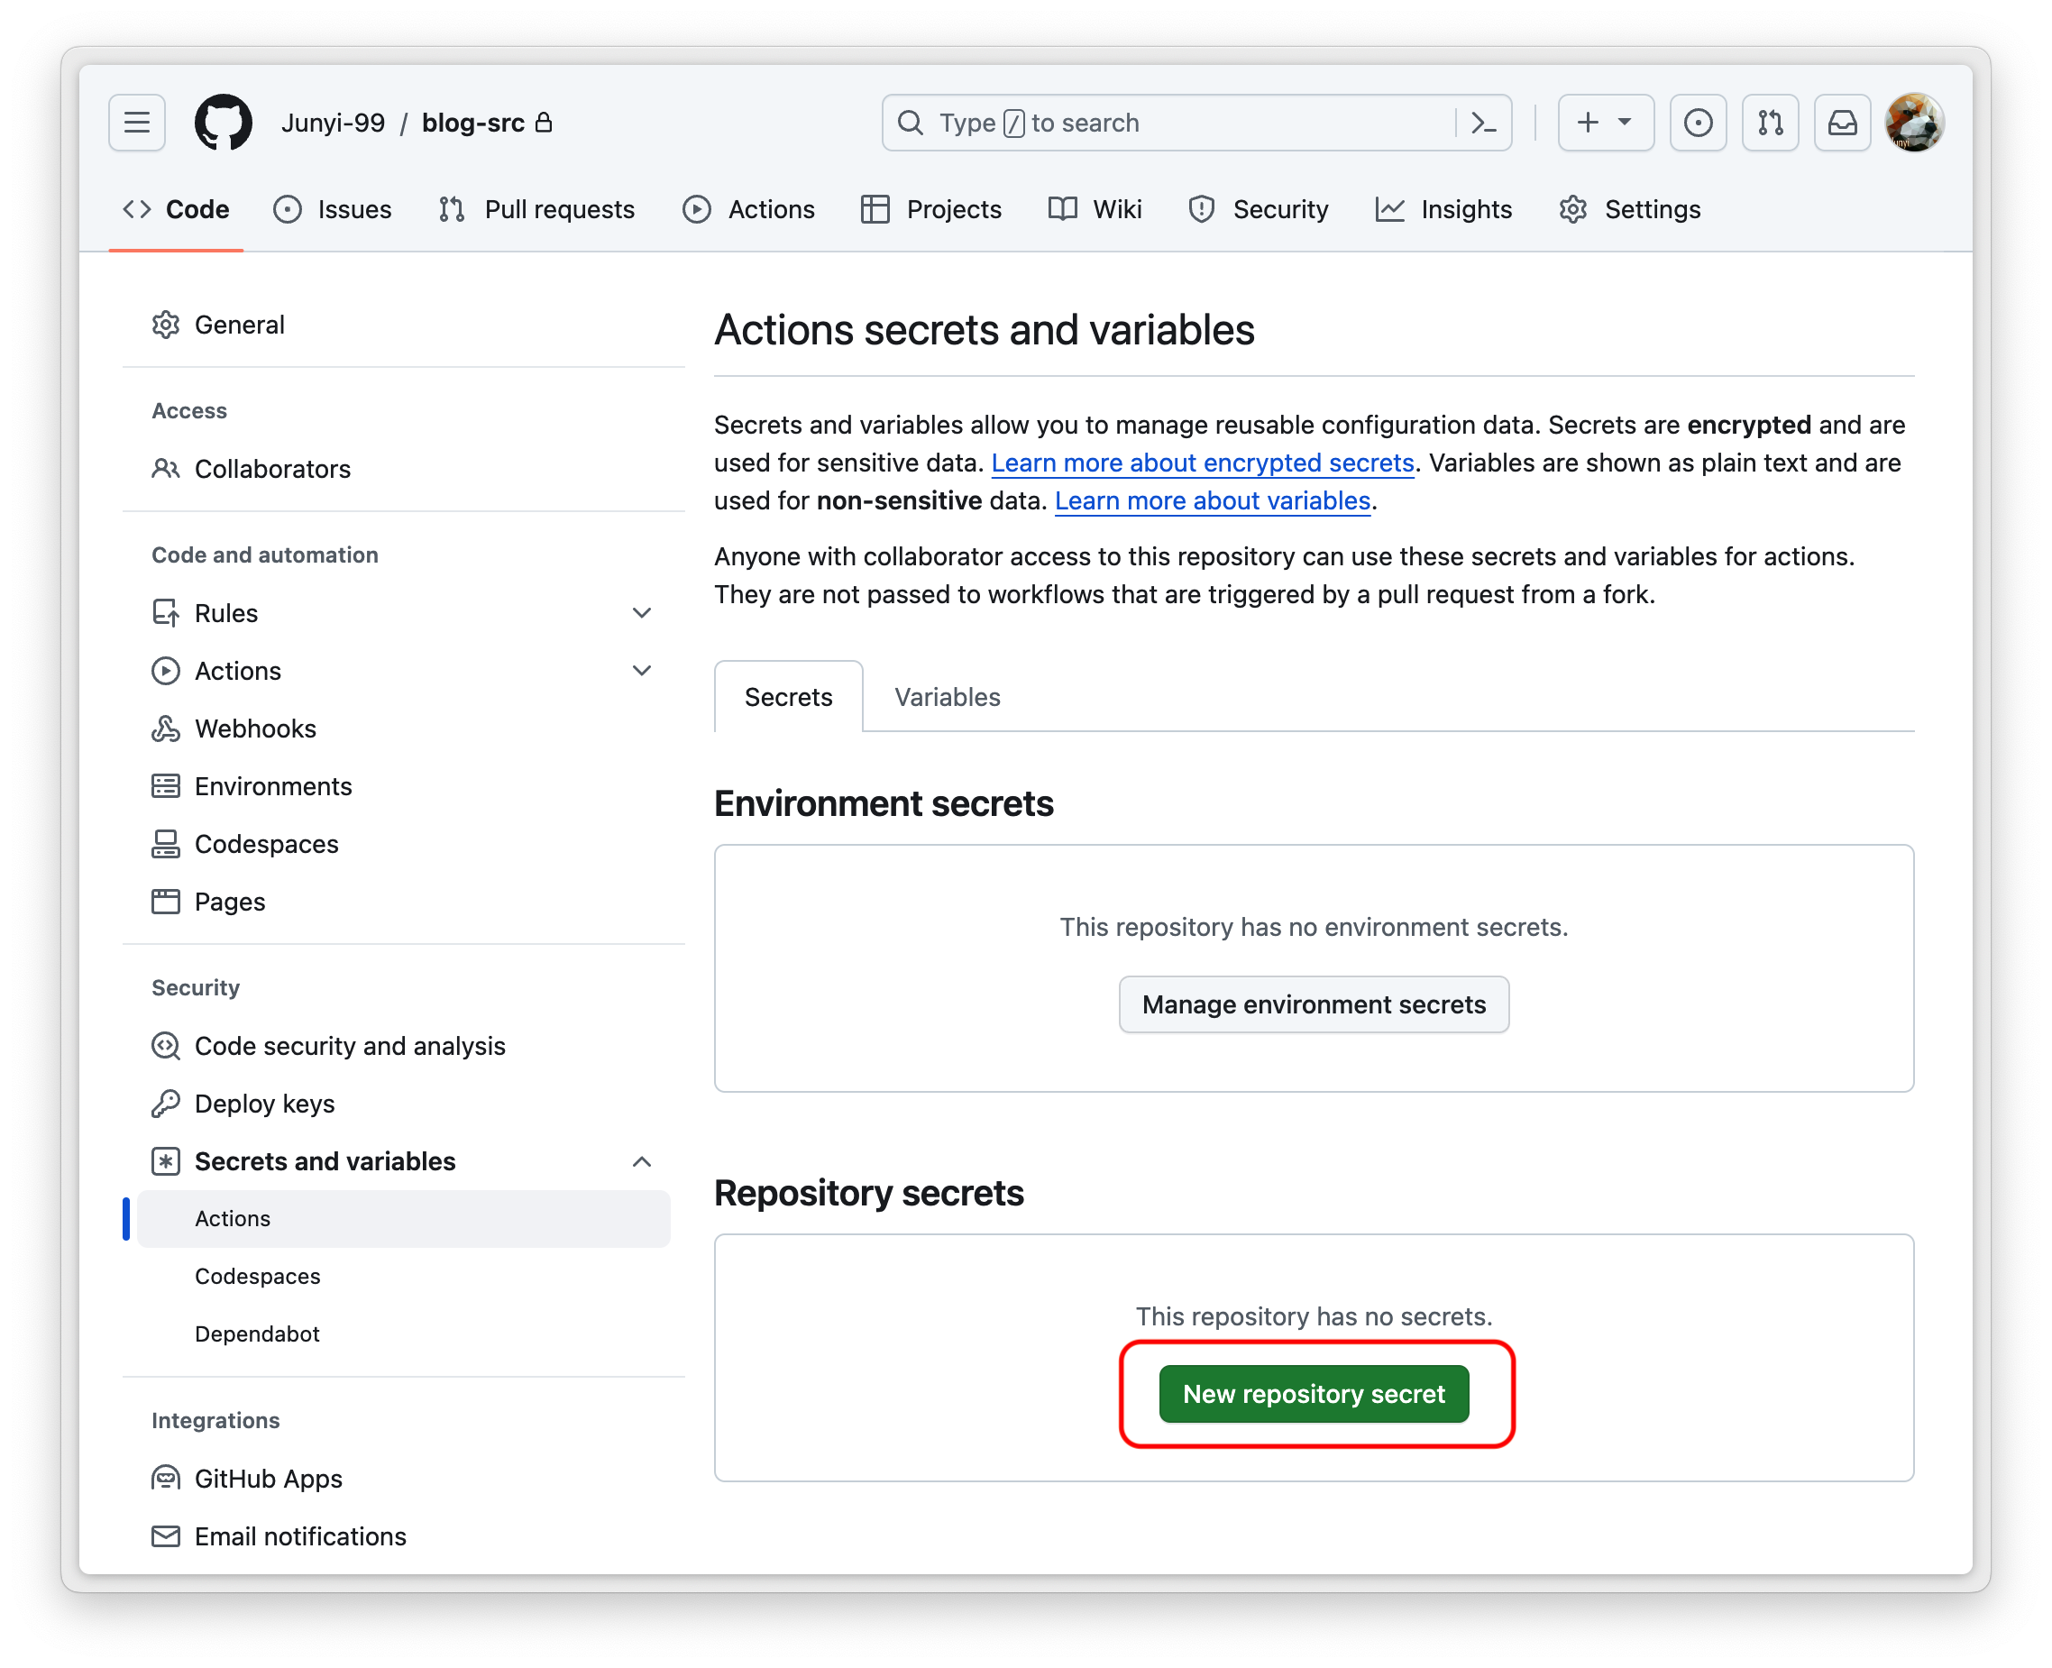The height and width of the screenshot is (1668, 2052).
Task: Click the Actions workflow icon in navbar
Action: 696,207
